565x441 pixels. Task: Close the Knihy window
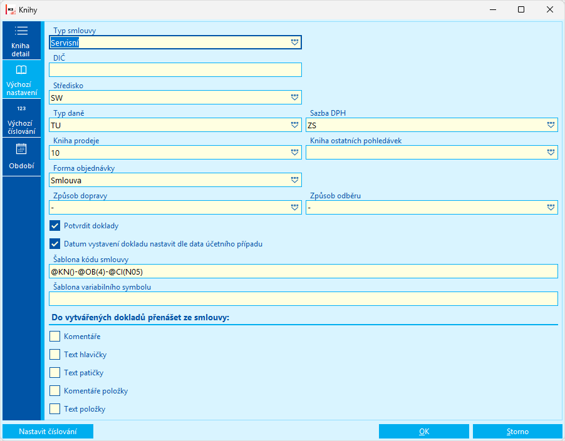point(550,10)
